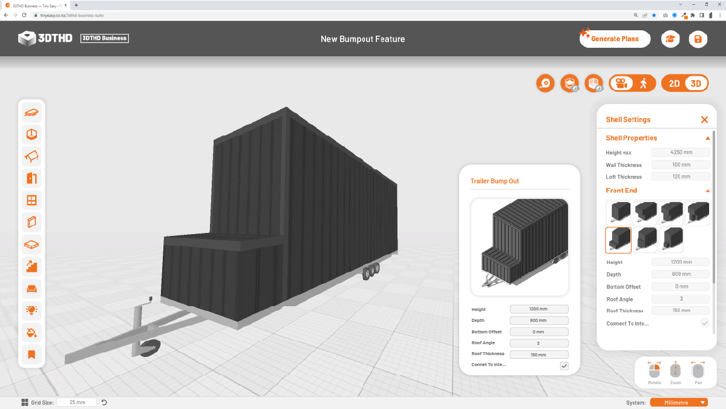726x409 pixels.
Task: Open the furniture sofa tool icon
Action: point(31,288)
